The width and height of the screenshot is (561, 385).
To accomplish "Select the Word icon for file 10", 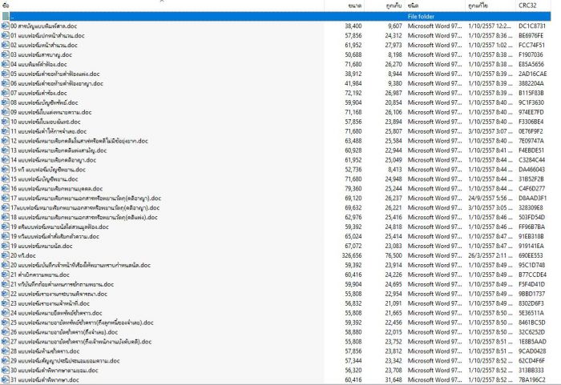I will 6,122.
